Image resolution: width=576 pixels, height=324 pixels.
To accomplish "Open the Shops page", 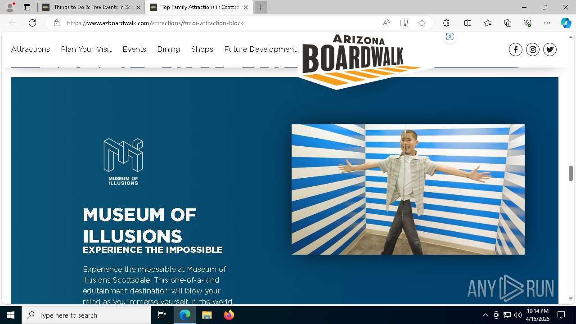I will click(202, 49).
